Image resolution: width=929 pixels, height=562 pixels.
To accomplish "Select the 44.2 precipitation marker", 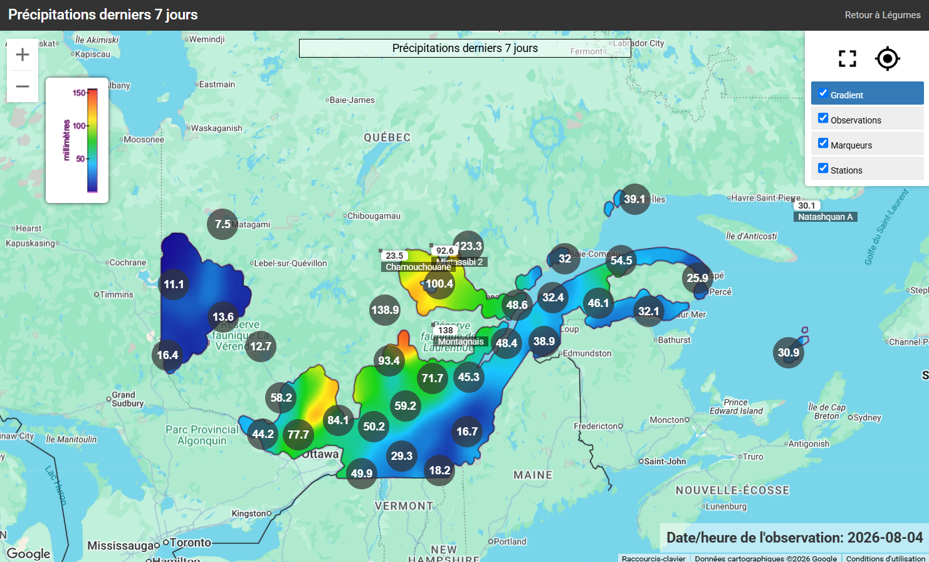I will point(263,434).
